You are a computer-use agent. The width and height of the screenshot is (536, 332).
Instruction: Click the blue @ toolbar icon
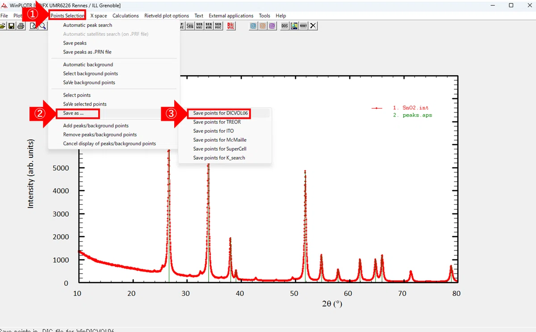(253, 26)
